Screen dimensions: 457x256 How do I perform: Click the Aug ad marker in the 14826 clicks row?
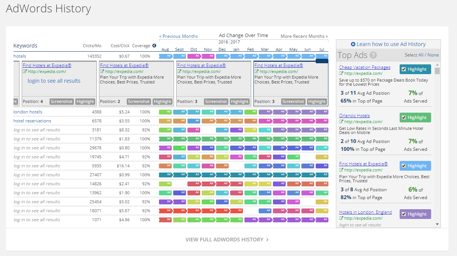point(165,184)
